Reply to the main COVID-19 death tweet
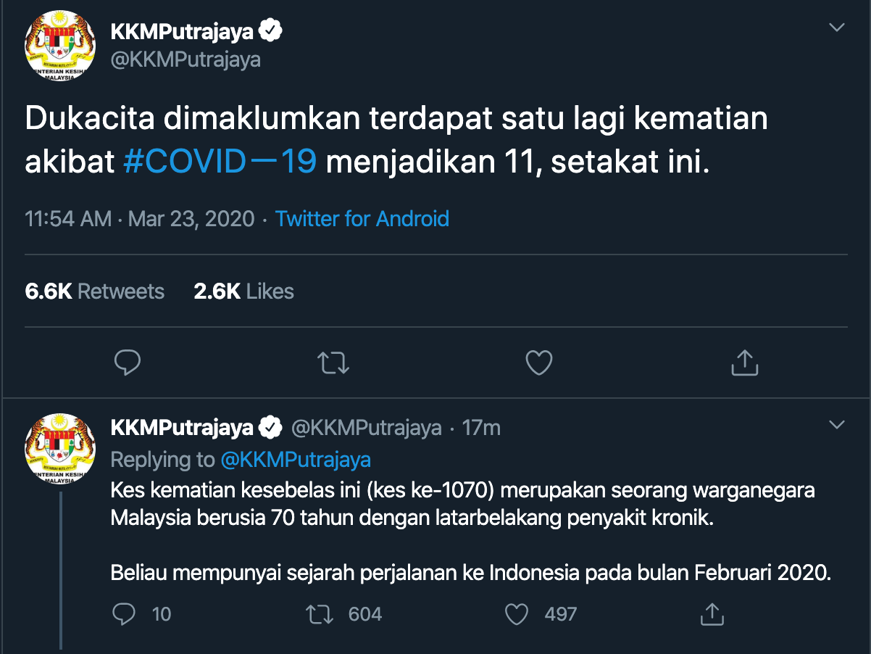 pyautogui.click(x=128, y=363)
